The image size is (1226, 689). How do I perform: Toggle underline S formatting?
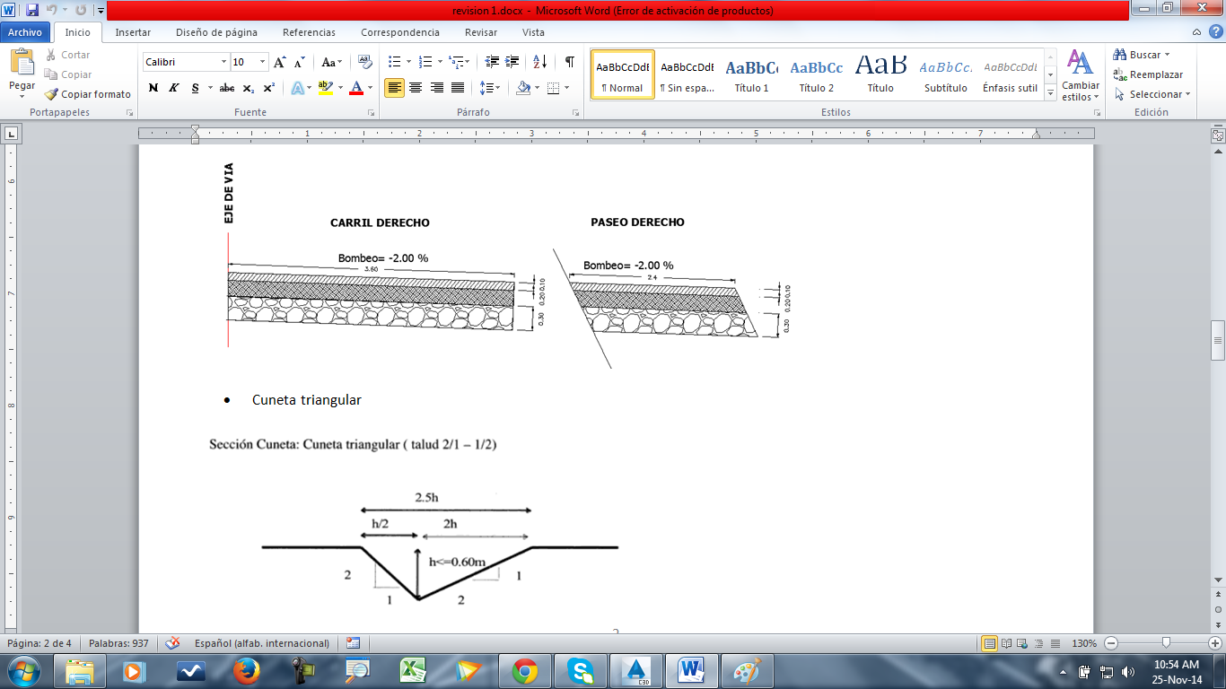pos(195,88)
